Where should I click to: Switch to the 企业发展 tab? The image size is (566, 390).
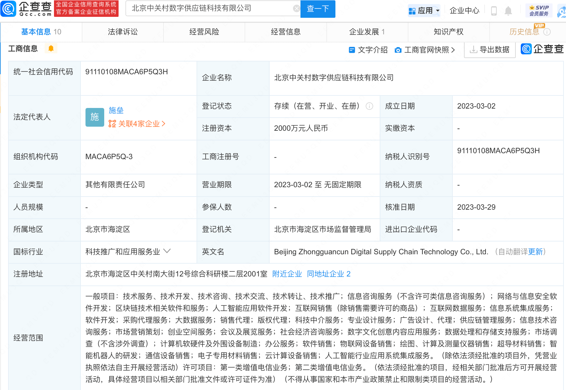click(367, 32)
